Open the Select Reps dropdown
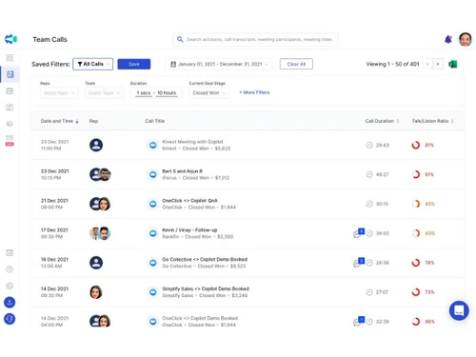Screen dimensions: 476x357 point(59,93)
